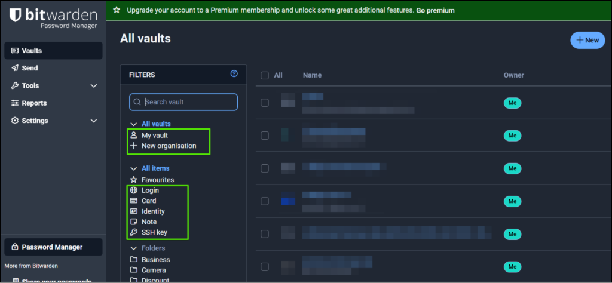Open the Send section
This screenshot has height=283, width=612.
point(30,68)
